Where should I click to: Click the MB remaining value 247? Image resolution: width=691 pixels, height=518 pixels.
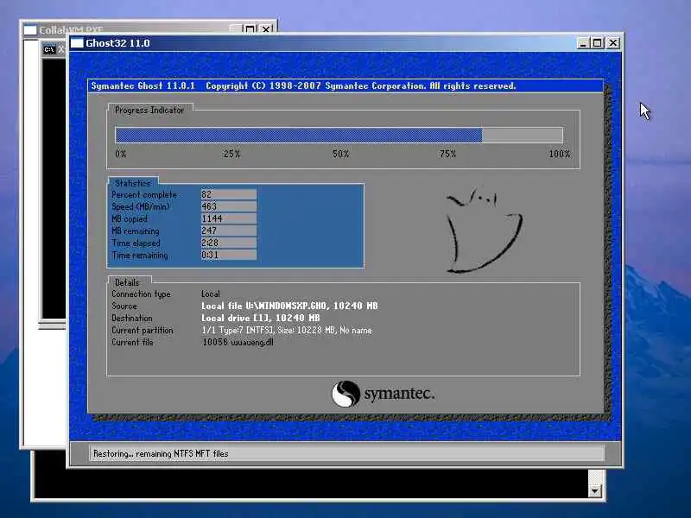tap(229, 231)
